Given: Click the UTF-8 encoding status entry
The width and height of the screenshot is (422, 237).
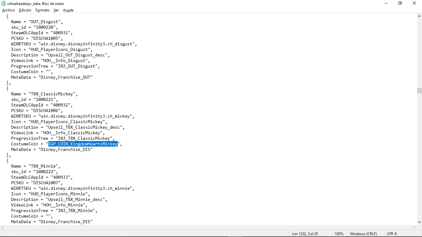Looking at the screenshot, I should [392, 234].
